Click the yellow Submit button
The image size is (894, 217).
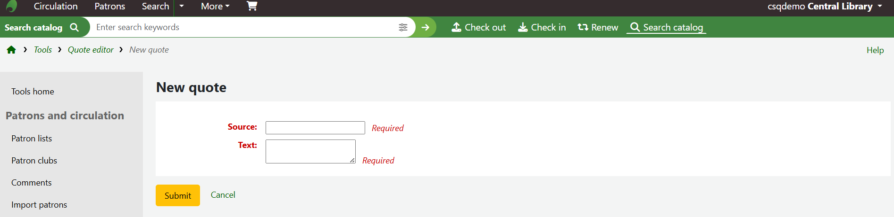pyautogui.click(x=178, y=195)
